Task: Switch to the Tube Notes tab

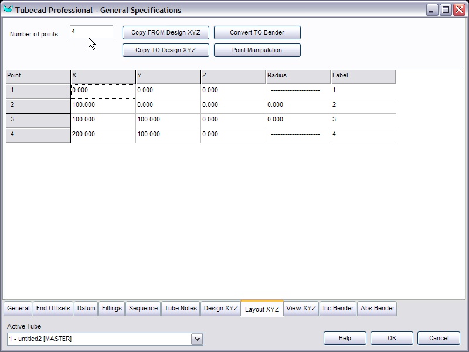Action: coord(181,308)
